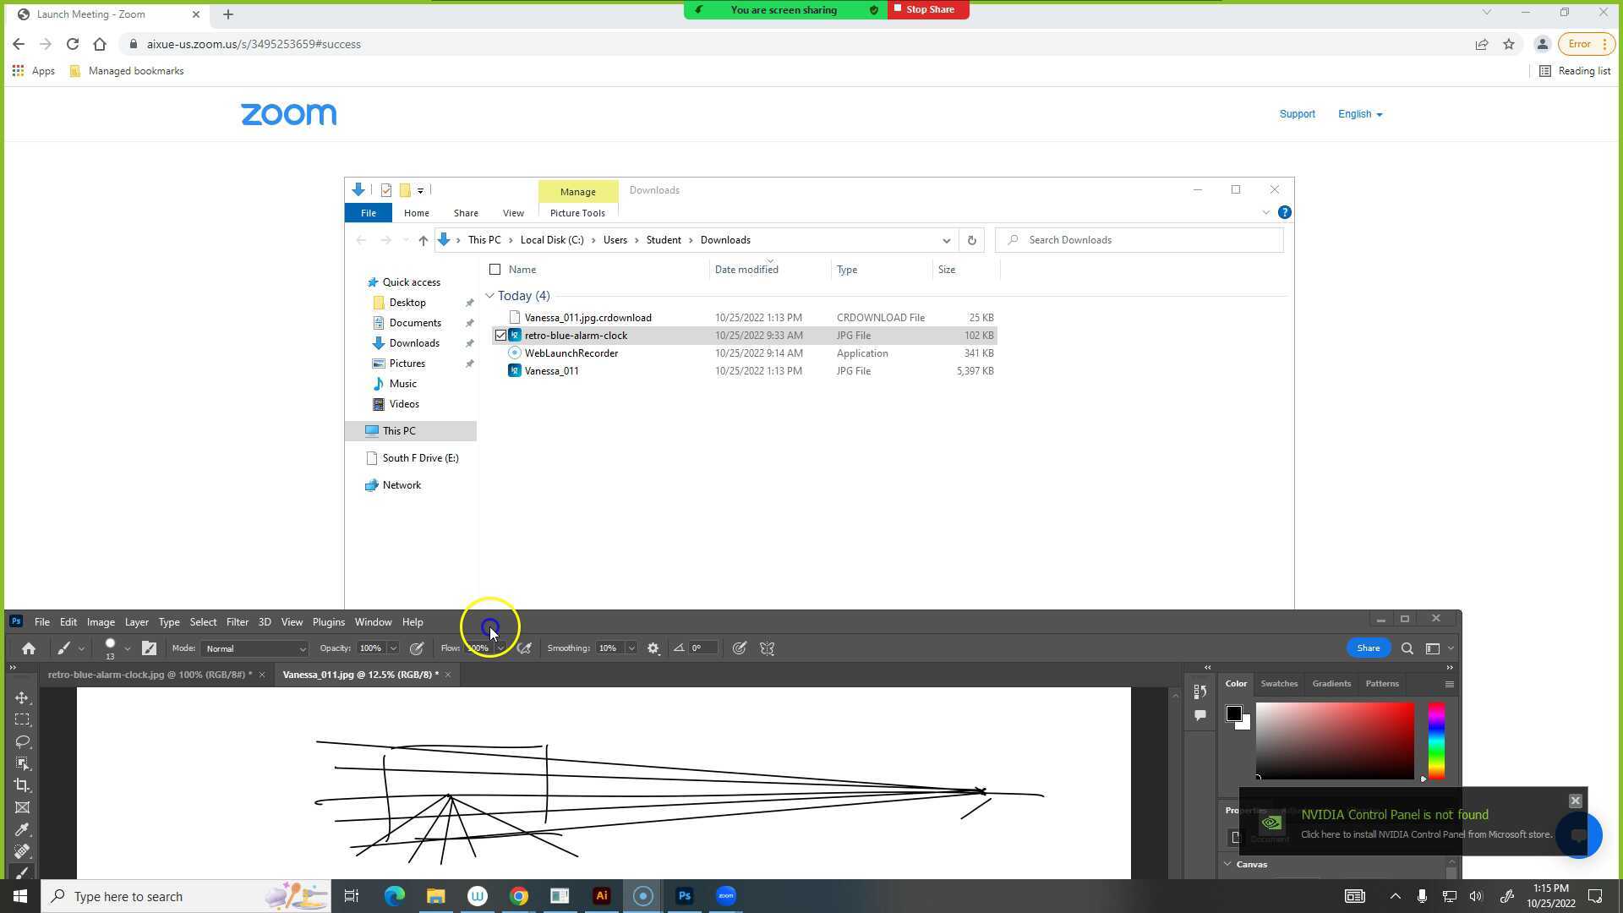Viewport: 1623px width, 913px height.
Task: Expand the Opacity value dropdown arrow
Action: coord(393,648)
